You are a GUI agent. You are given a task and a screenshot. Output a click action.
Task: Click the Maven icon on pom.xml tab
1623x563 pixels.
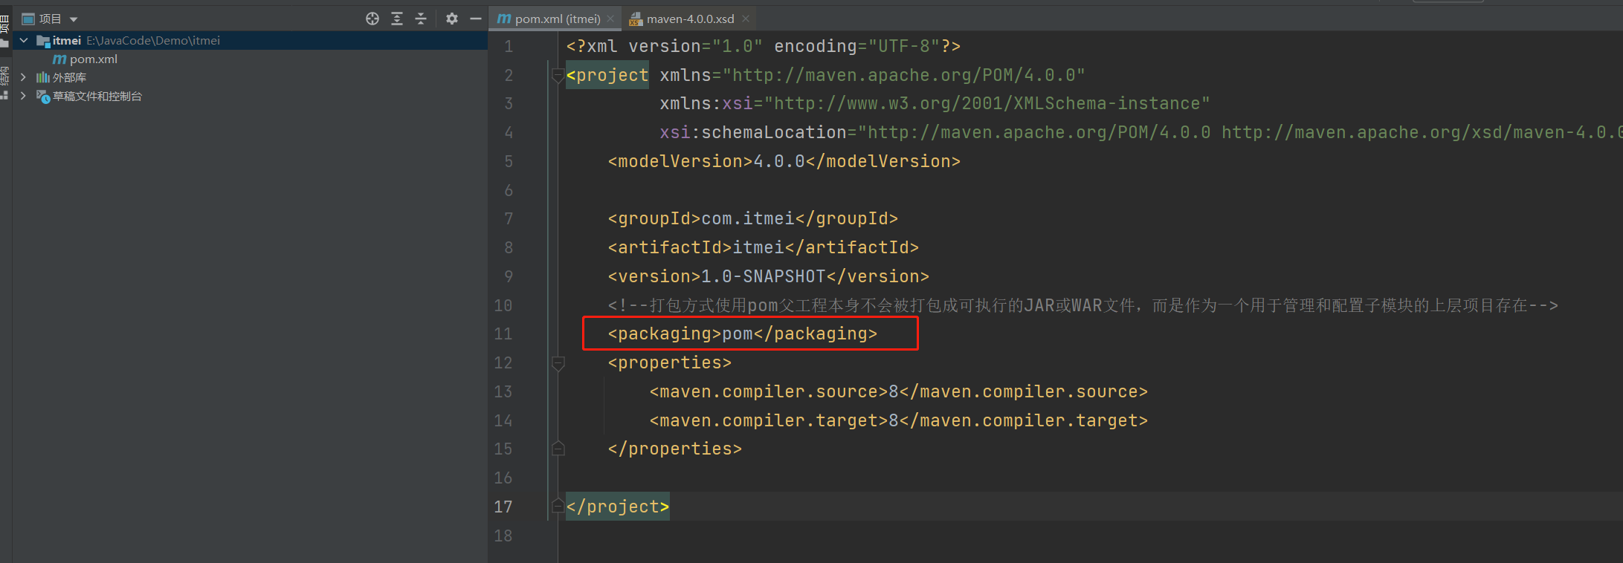(x=504, y=19)
